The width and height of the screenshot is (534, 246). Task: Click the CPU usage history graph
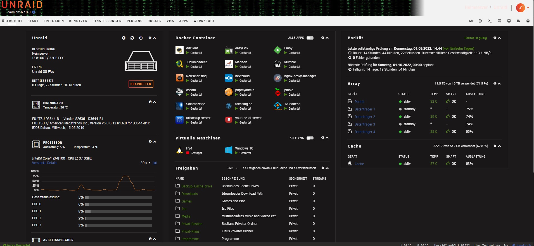pos(98,181)
